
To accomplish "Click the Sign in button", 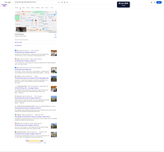I will [159, 2].
